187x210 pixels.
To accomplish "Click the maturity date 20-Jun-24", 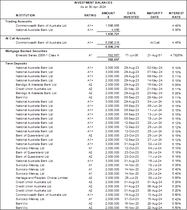I will [155, 123].
